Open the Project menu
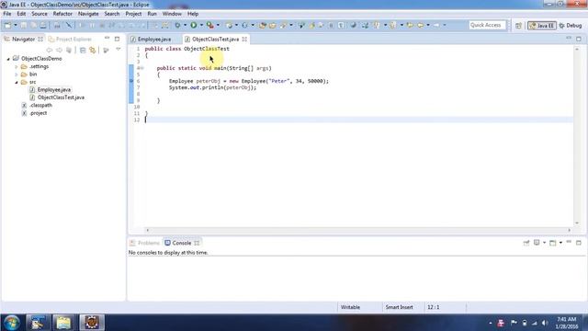Image resolution: width=588 pixels, height=331 pixels. pos(133,14)
